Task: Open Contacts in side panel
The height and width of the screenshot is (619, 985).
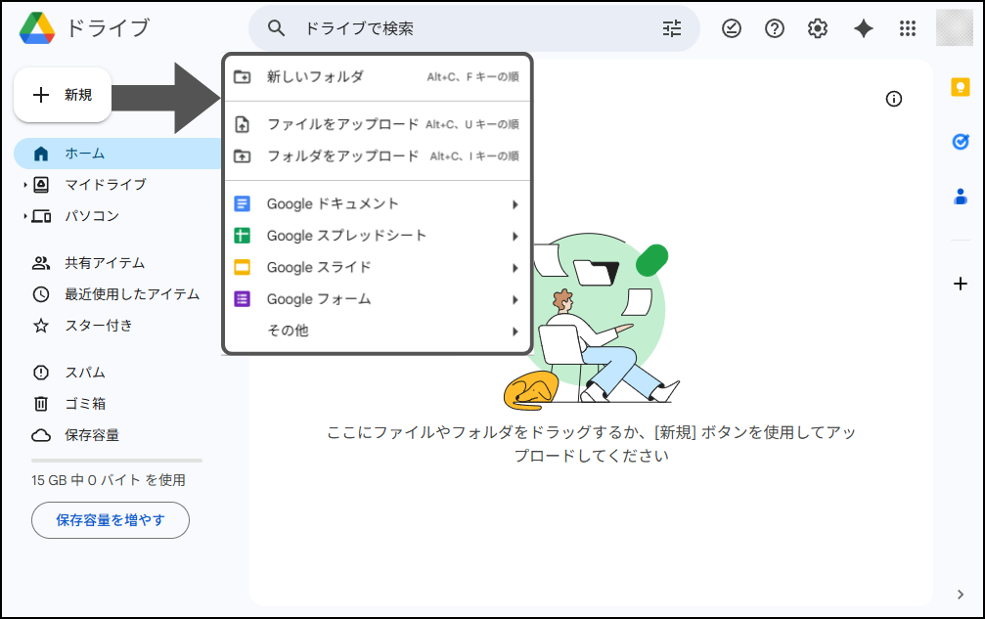Action: [960, 197]
